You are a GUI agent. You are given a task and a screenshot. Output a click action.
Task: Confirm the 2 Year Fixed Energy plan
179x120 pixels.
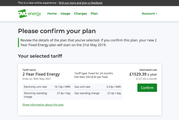147,88
